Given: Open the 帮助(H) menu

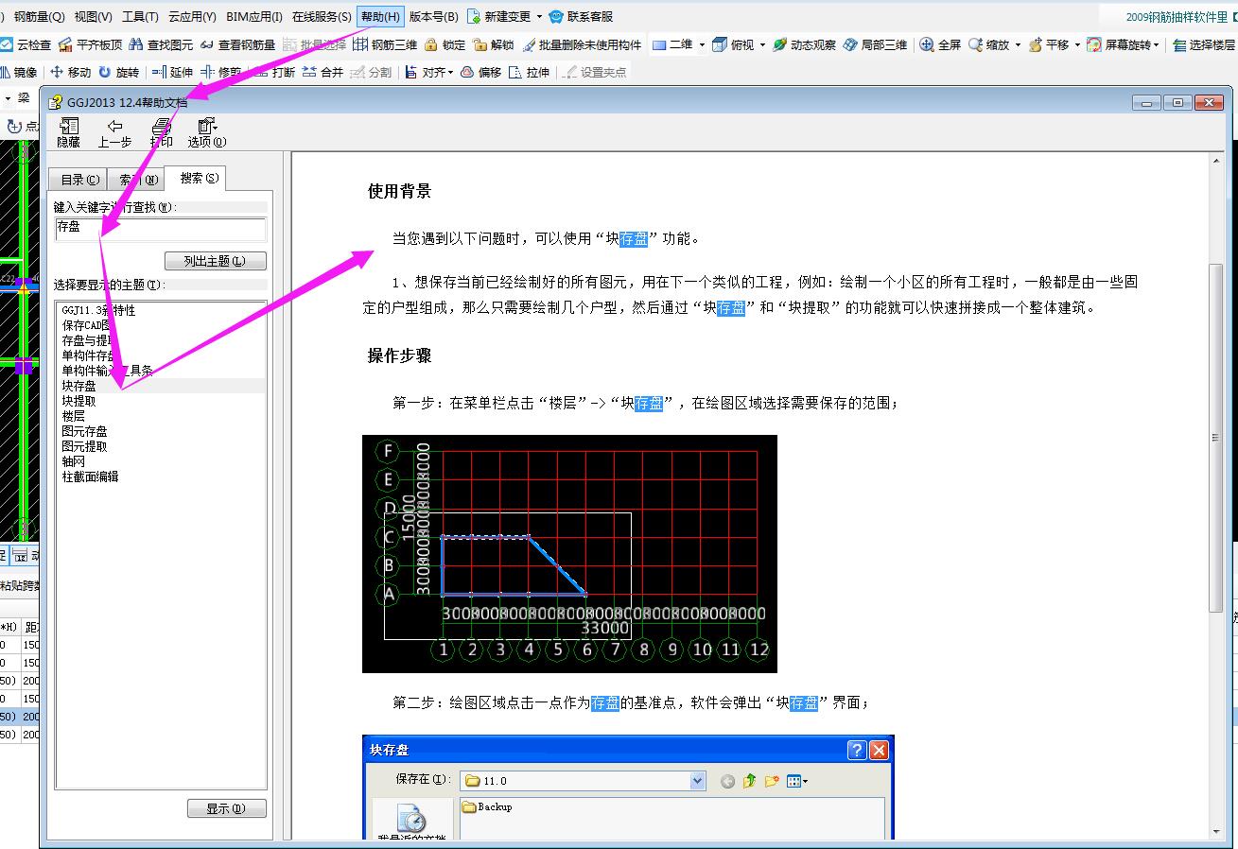Looking at the screenshot, I should click(381, 17).
